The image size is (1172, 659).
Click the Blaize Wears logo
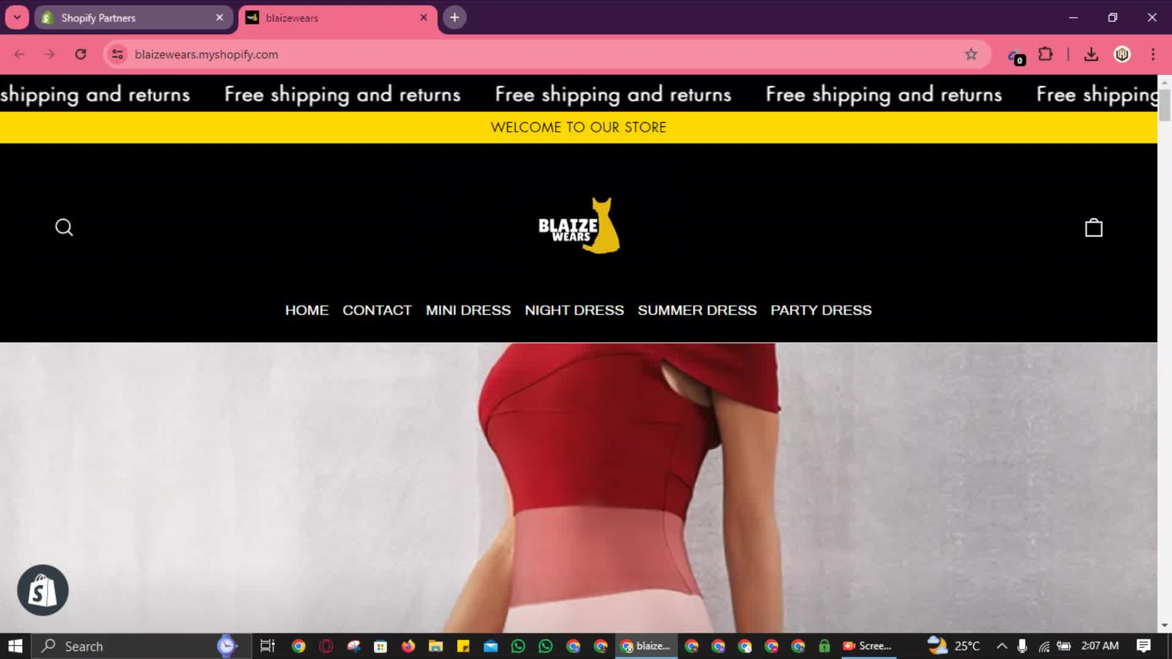coord(579,226)
